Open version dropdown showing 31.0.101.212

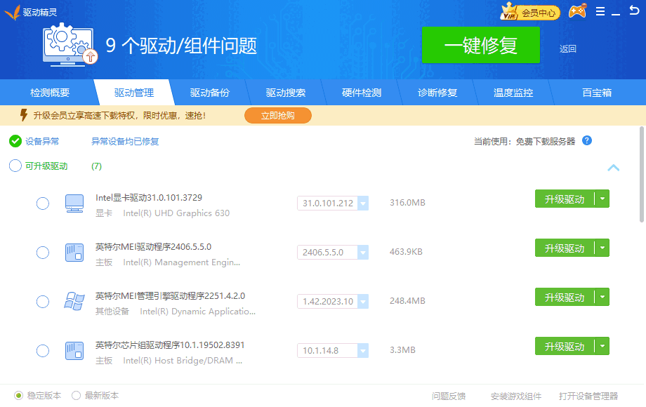(x=363, y=203)
